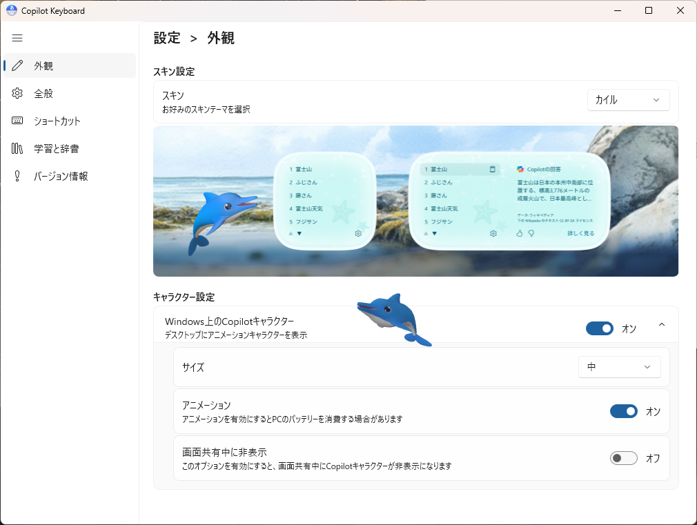Viewport: 697px width, 525px height.
Task: Click the thumbs-up icon in the skin preview
Action: pos(520,234)
